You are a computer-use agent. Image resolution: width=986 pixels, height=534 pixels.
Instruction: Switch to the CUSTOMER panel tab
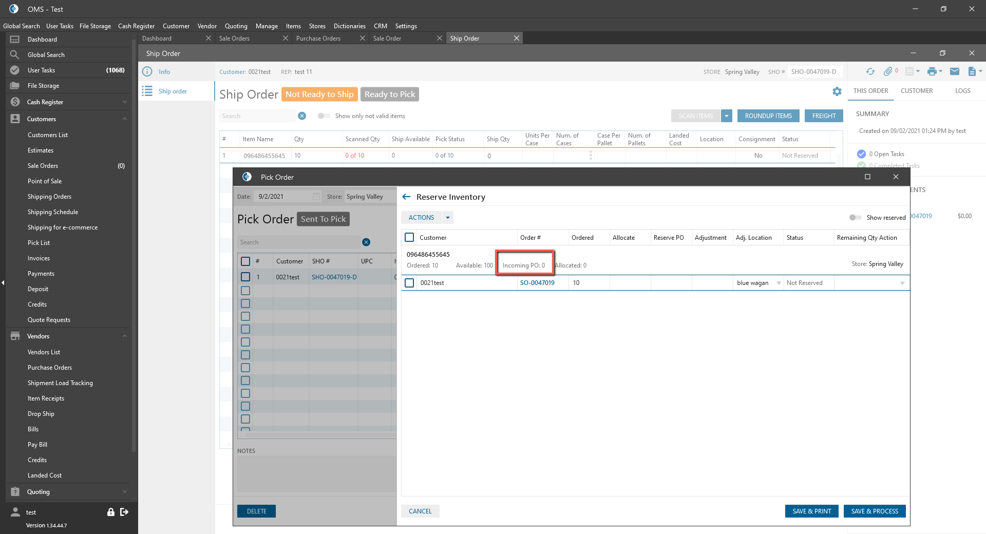pyautogui.click(x=917, y=91)
